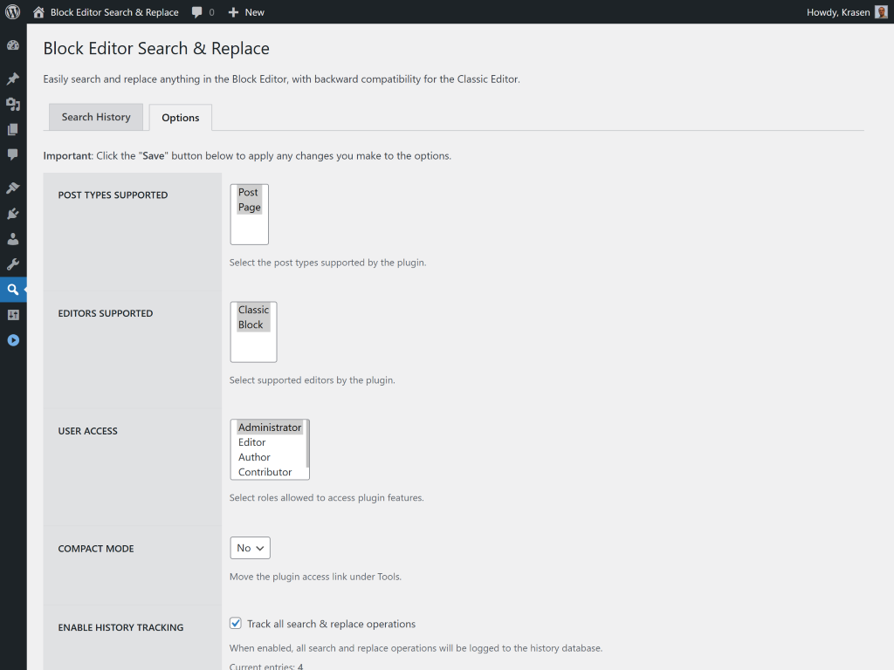Click the collapse menu play icon
The height and width of the screenshot is (670, 894).
tap(13, 340)
